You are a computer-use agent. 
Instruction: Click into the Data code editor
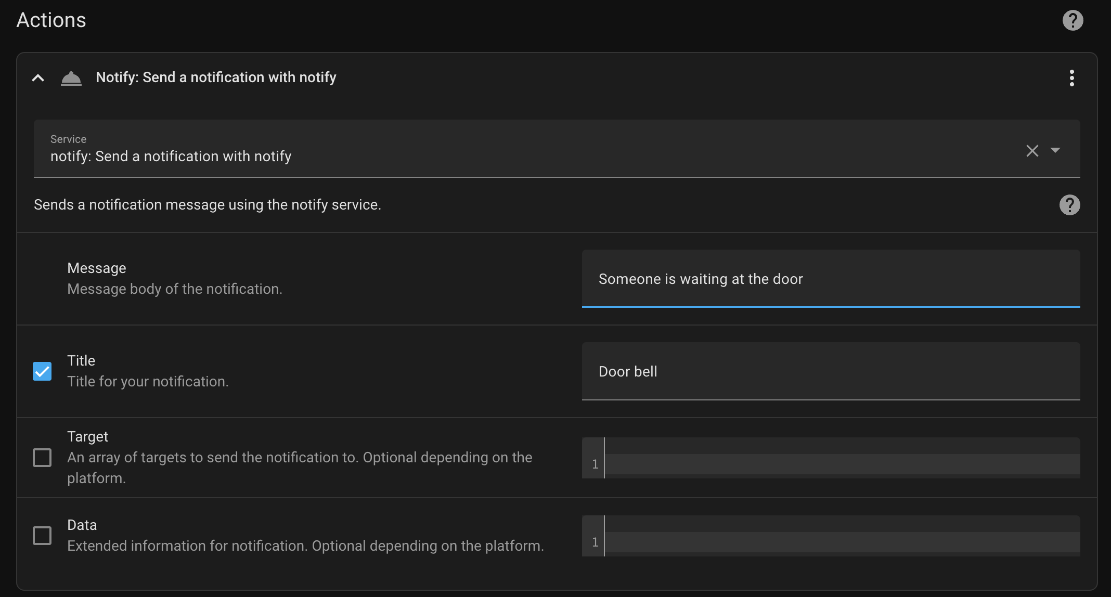coord(831,536)
